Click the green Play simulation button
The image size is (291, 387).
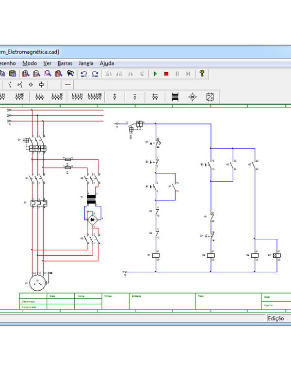tap(155, 74)
